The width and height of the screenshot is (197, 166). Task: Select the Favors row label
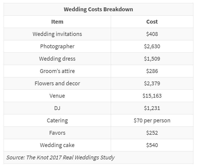pos(57,133)
